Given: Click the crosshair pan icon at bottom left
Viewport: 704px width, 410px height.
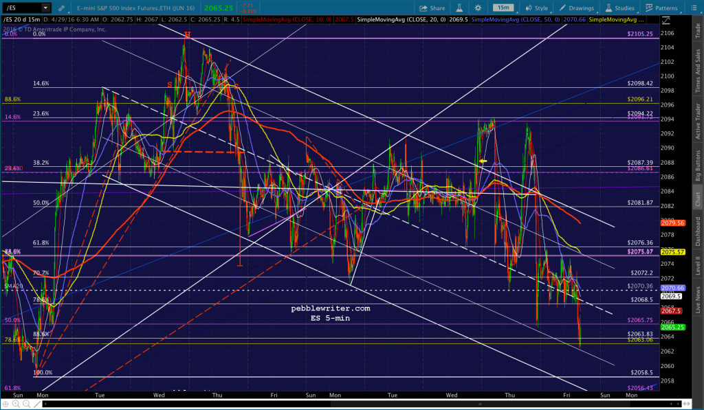Looking at the screenshot, I should [x=5, y=404].
